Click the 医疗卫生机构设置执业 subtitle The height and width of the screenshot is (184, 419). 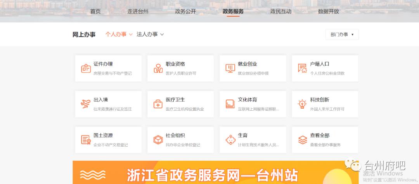(185, 109)
